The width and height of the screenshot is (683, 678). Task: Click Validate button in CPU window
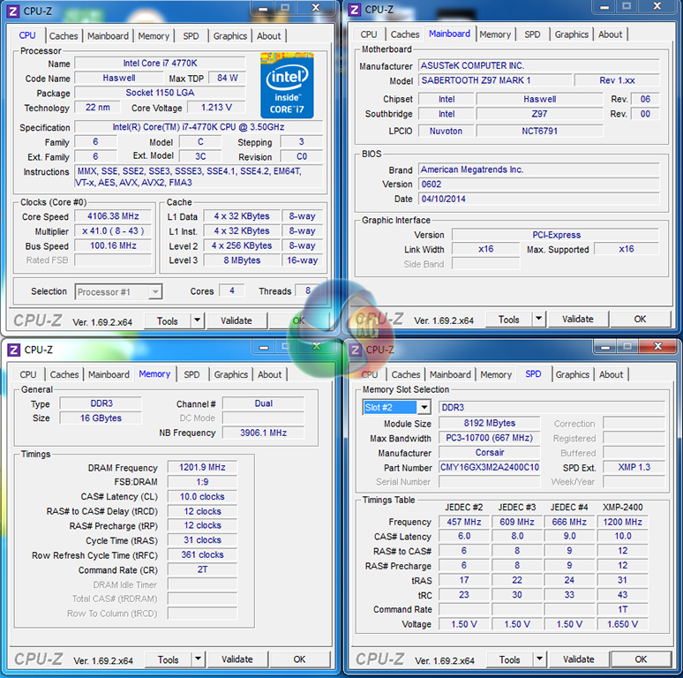(x=236, y=320)
